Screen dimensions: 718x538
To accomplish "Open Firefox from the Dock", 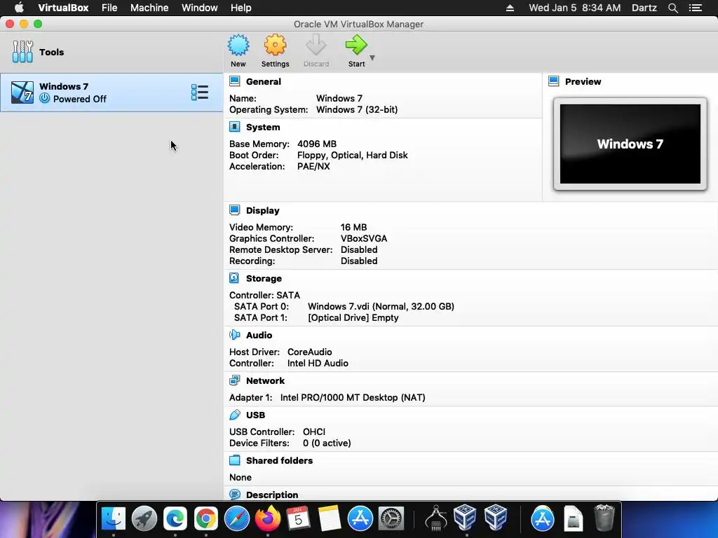I will click(x=267, y=518).
